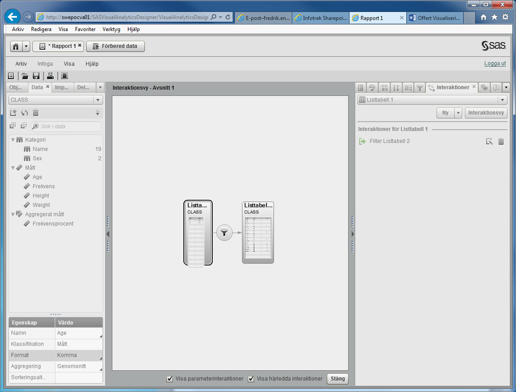Delete the Filter Listtabell 2 interaction
516x392 pixels.
coord(501,142)
